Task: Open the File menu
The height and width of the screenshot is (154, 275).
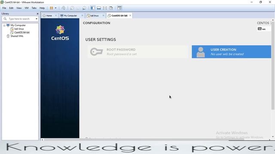Action: 4,8
